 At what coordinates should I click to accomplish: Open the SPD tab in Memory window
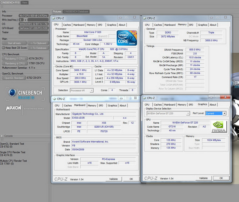coord(191,25)
